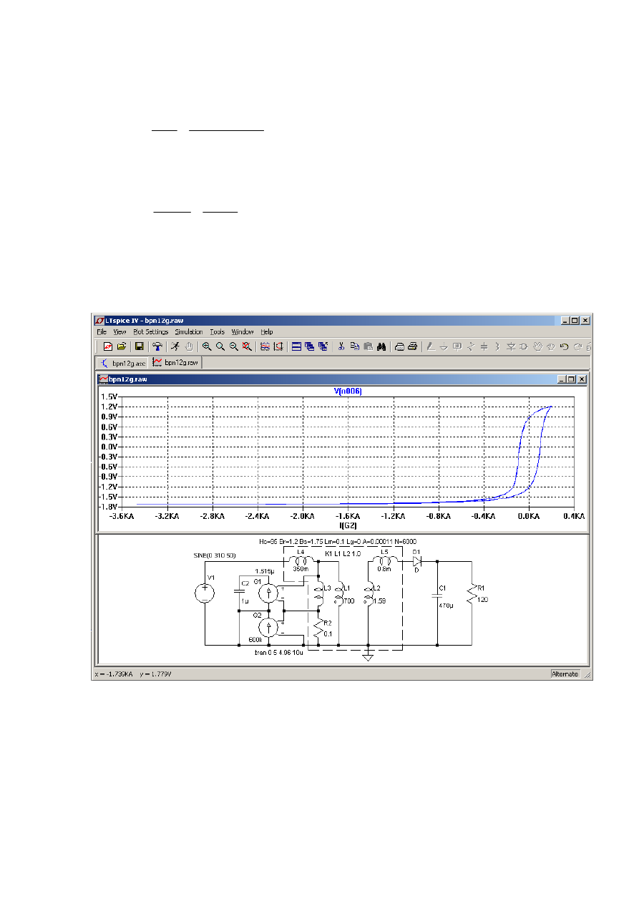Select inductor L4 350m in schematic
Image resolution: width=639 pixels, height=904 pixels.
click(x=301, y=562)
